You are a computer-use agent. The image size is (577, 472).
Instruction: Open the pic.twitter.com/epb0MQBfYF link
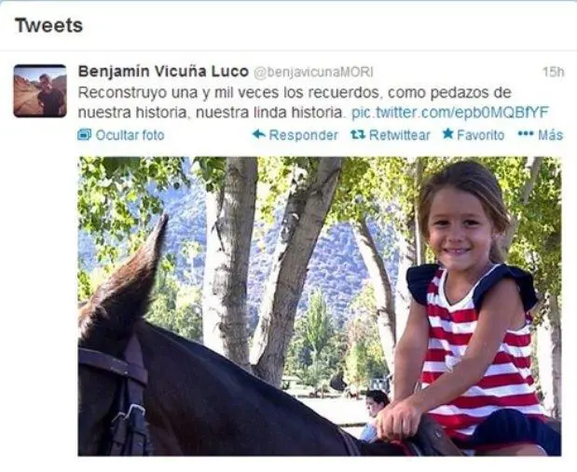click(450, 112)
